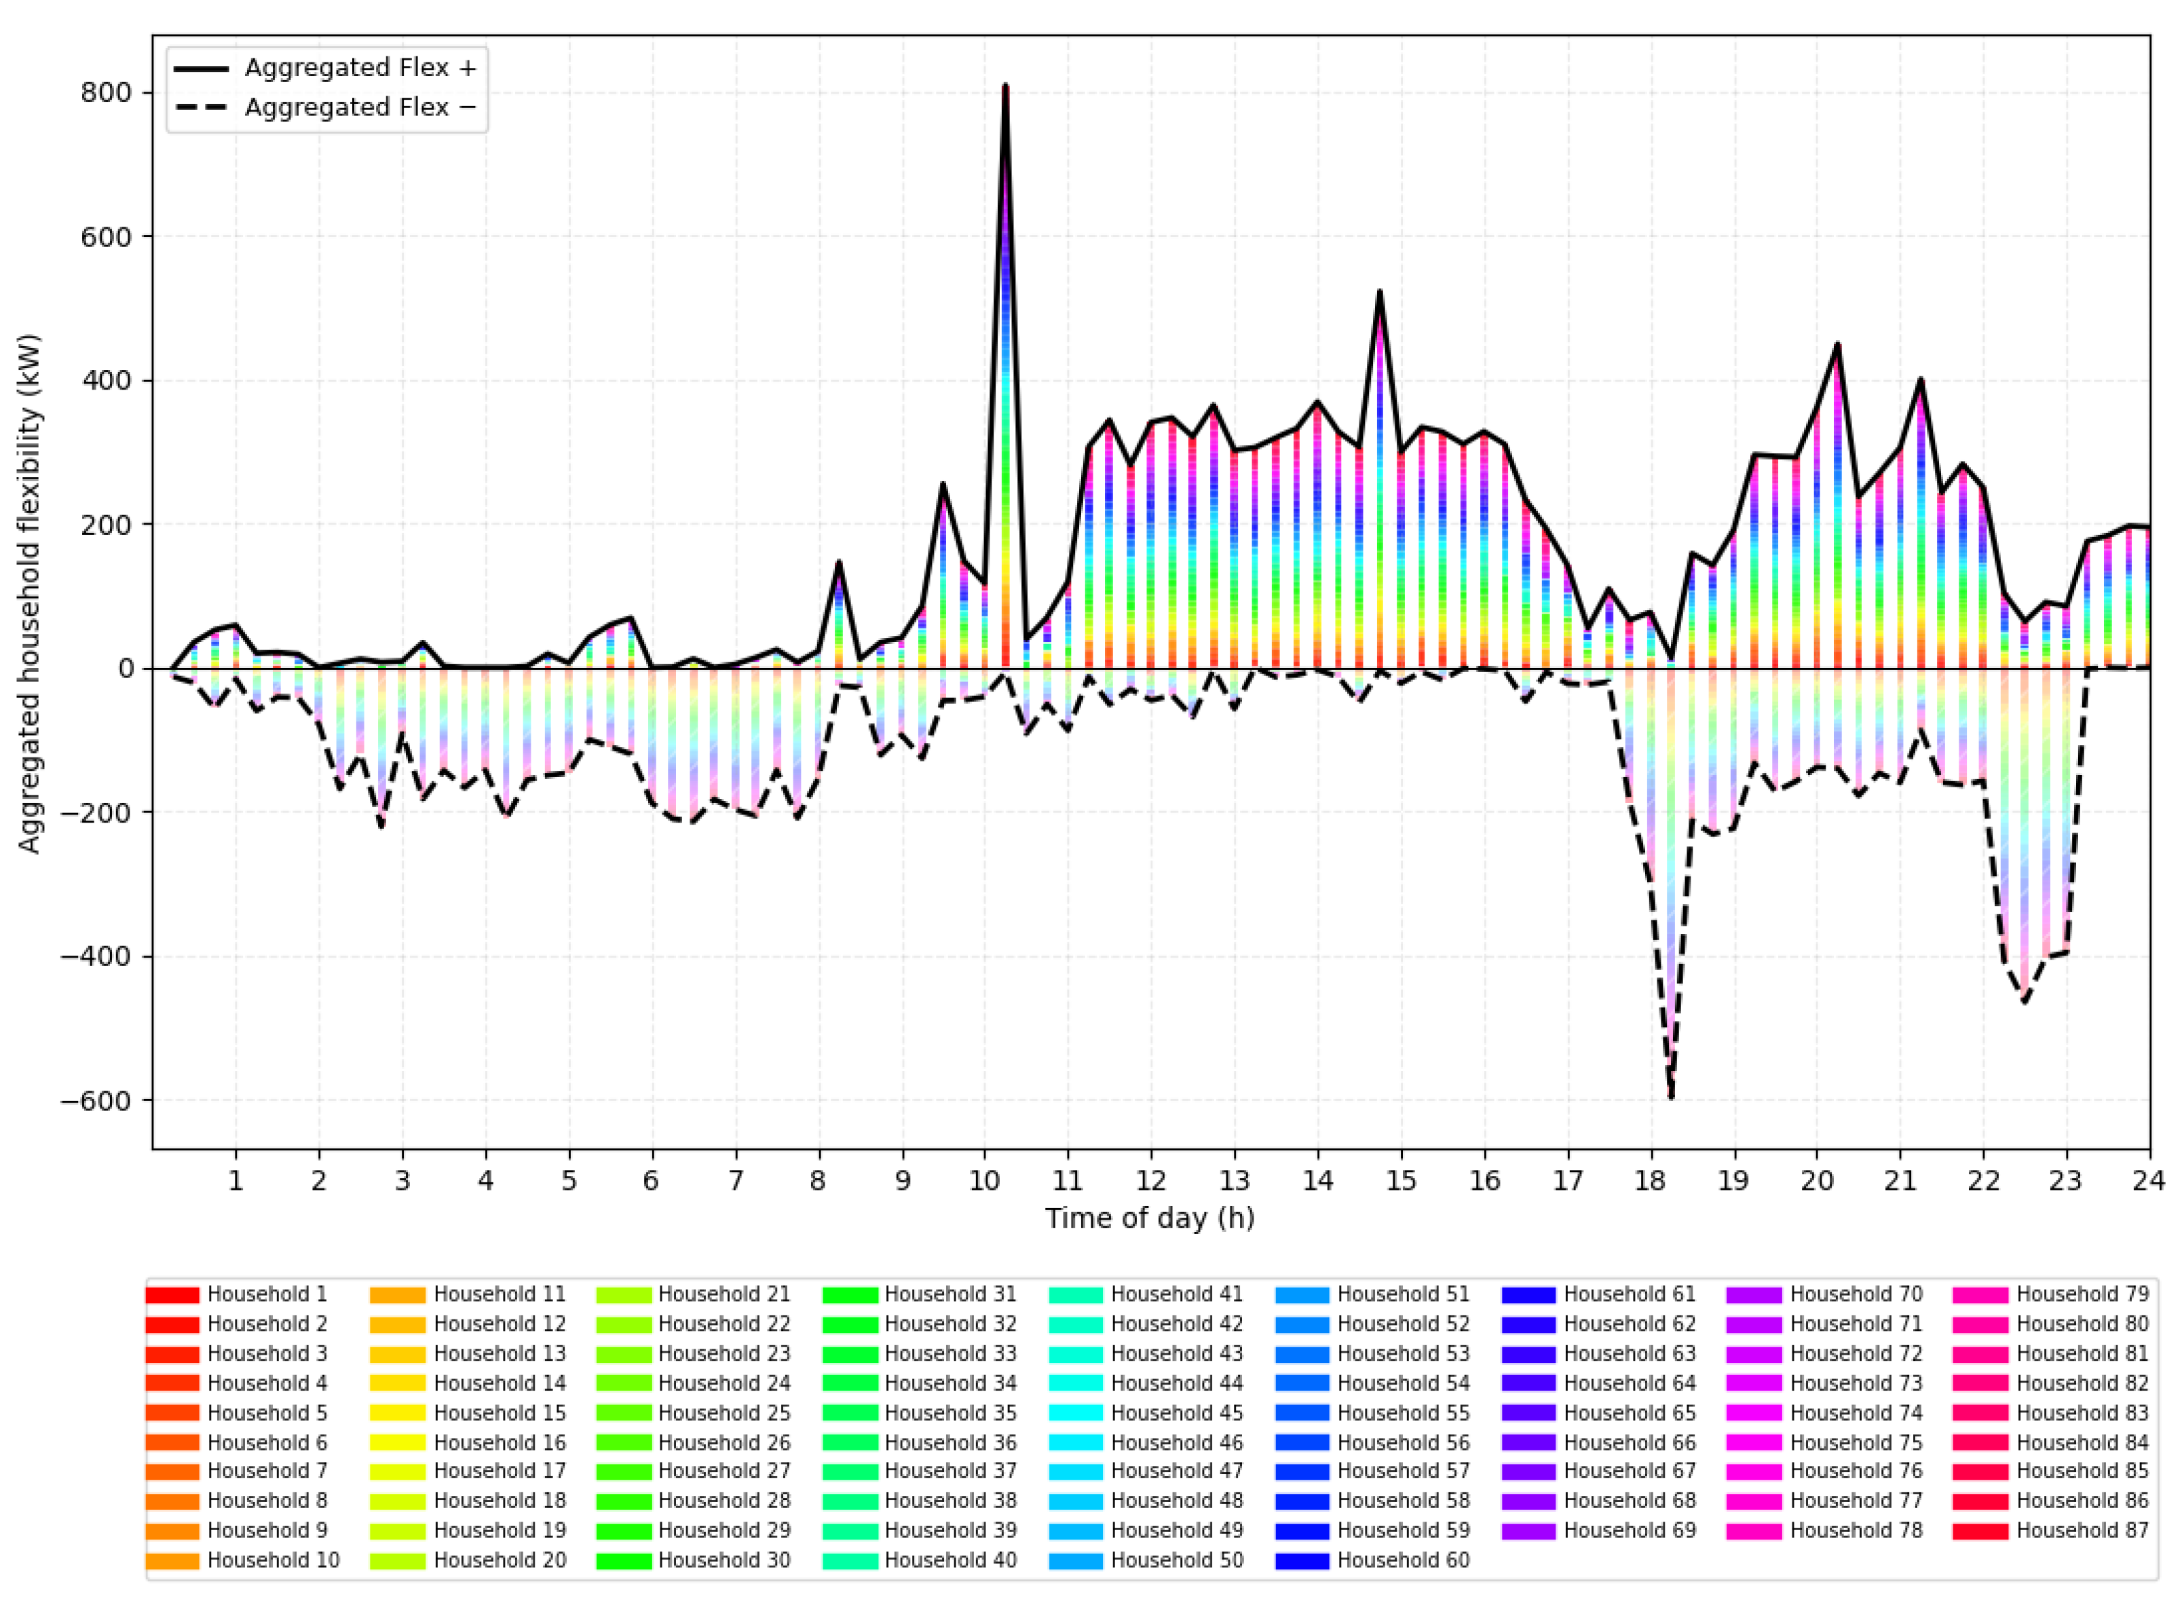The height and width of the screenshot is (1597, 2182).
Task: Click hour 24 on the time axis
Action: 2148,1182
